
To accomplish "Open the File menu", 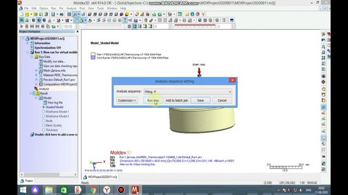I will click(x=27, y=9).
